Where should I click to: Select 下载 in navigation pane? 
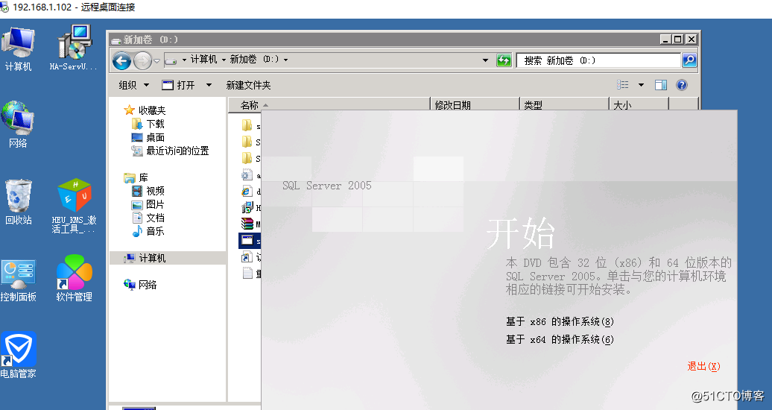tap(148, 124)
